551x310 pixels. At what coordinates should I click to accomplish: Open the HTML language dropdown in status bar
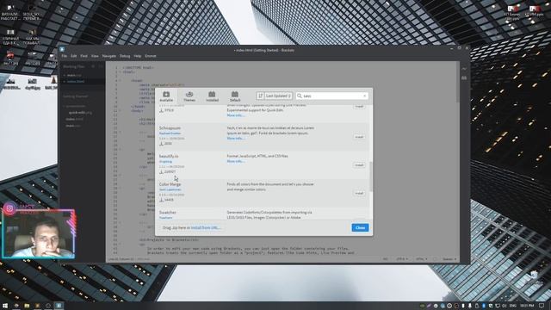click(421, 259)
